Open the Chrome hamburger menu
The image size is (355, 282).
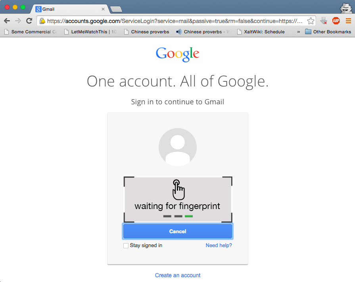coord(348,21)
